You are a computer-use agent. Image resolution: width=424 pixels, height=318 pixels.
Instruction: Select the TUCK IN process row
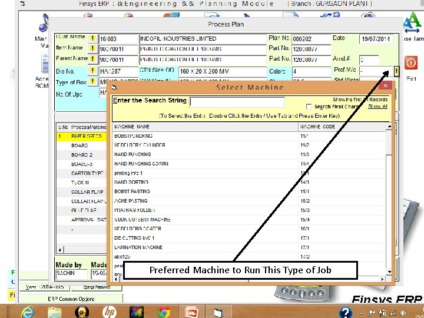(82, 183)
